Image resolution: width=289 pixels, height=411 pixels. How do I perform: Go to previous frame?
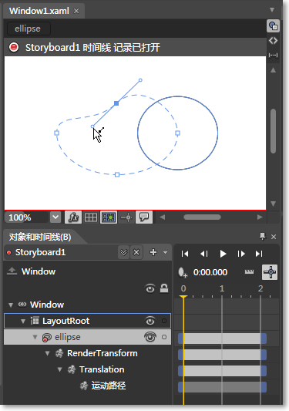tap(204, 254)
